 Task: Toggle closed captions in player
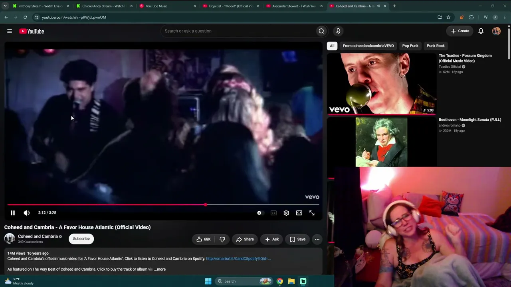pos(273,213)
